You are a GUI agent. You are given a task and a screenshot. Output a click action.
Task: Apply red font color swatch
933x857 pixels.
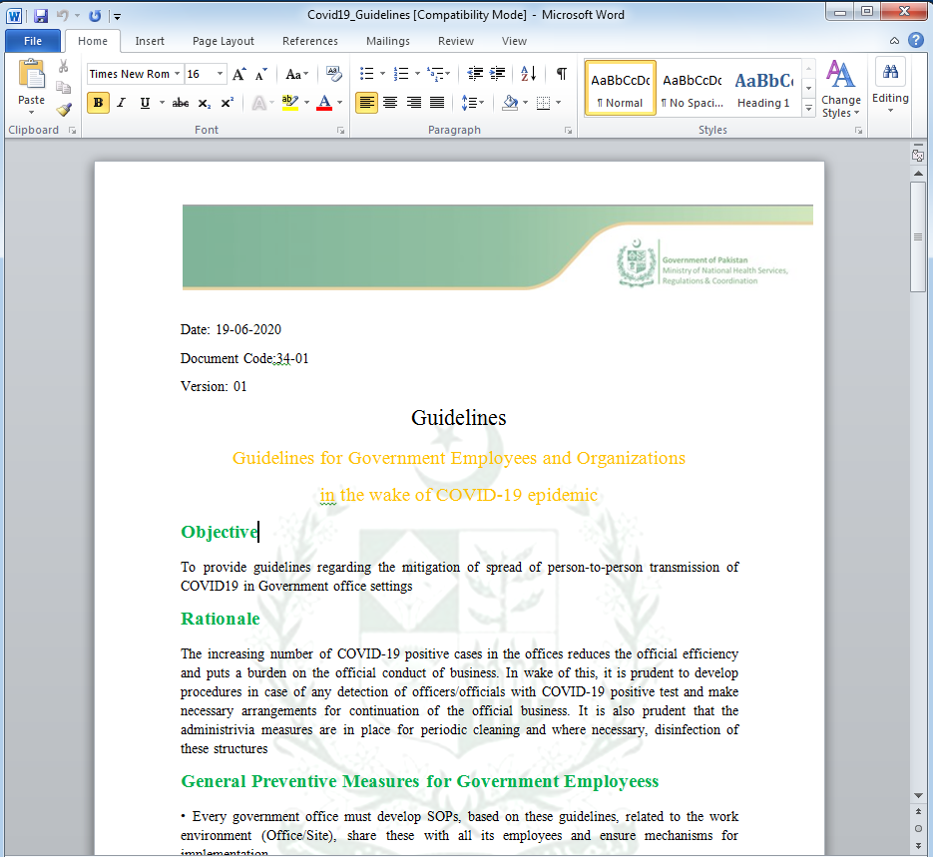[x=324, y=103]
